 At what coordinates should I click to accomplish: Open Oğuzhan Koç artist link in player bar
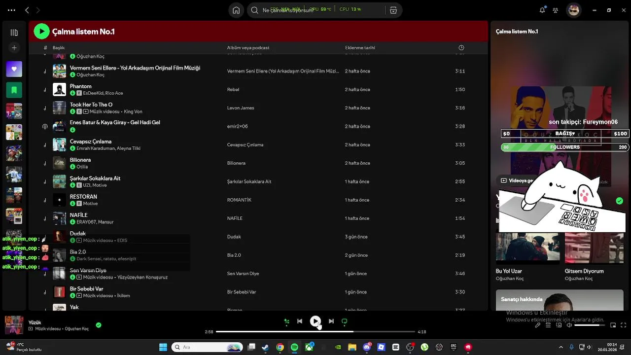point(77,329)
